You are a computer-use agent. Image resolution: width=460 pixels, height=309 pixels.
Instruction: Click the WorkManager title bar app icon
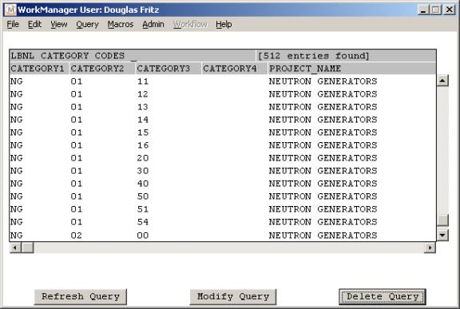click(10, 10)
